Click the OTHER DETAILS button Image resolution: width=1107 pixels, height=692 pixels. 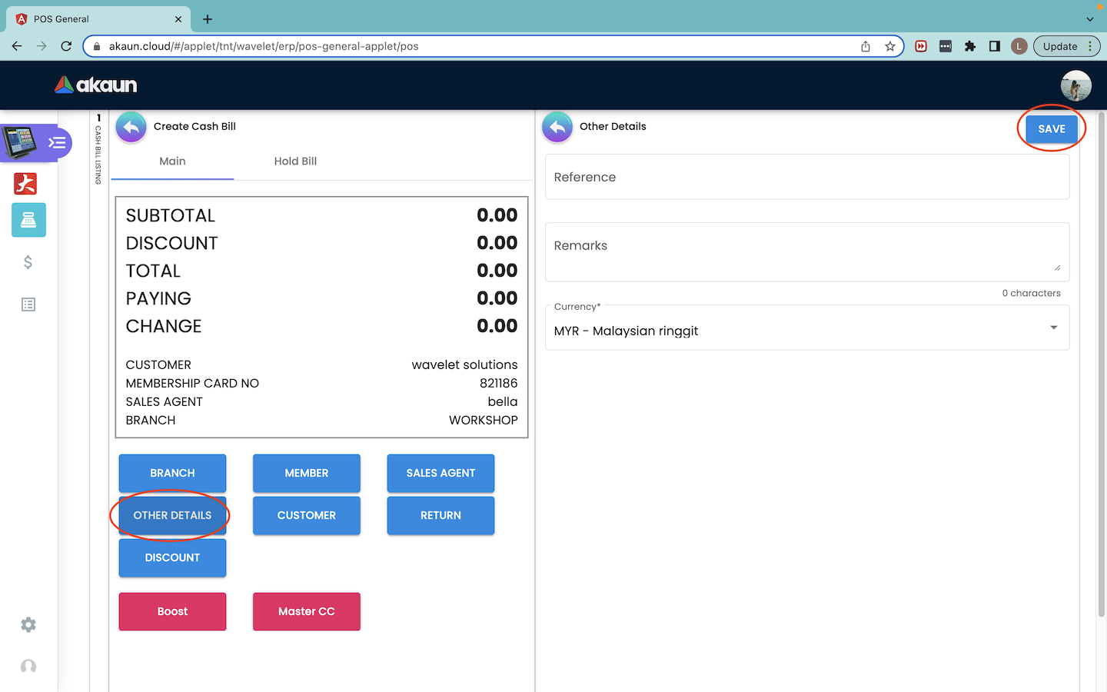tap(172, 515)
